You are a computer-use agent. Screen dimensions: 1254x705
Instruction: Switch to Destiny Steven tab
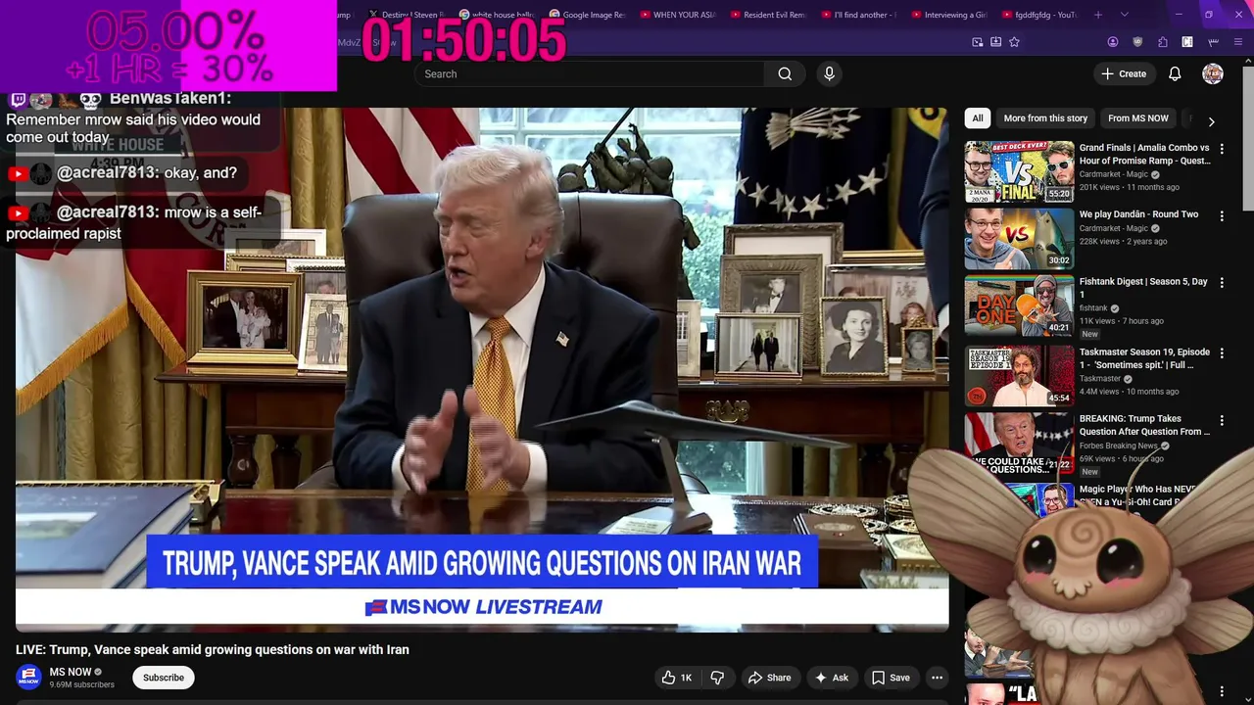[405, 15]
